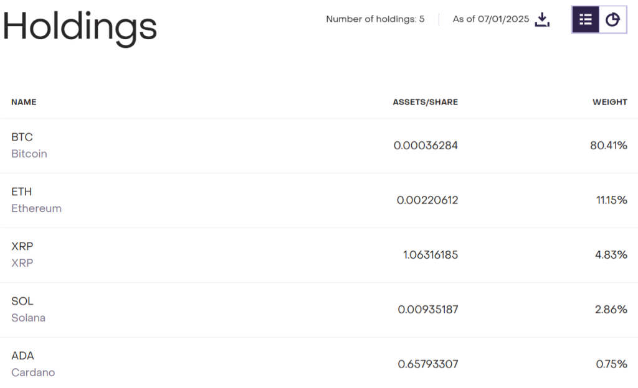
Task: Click the XRP ticker symbol
Action: click(22, 247)
